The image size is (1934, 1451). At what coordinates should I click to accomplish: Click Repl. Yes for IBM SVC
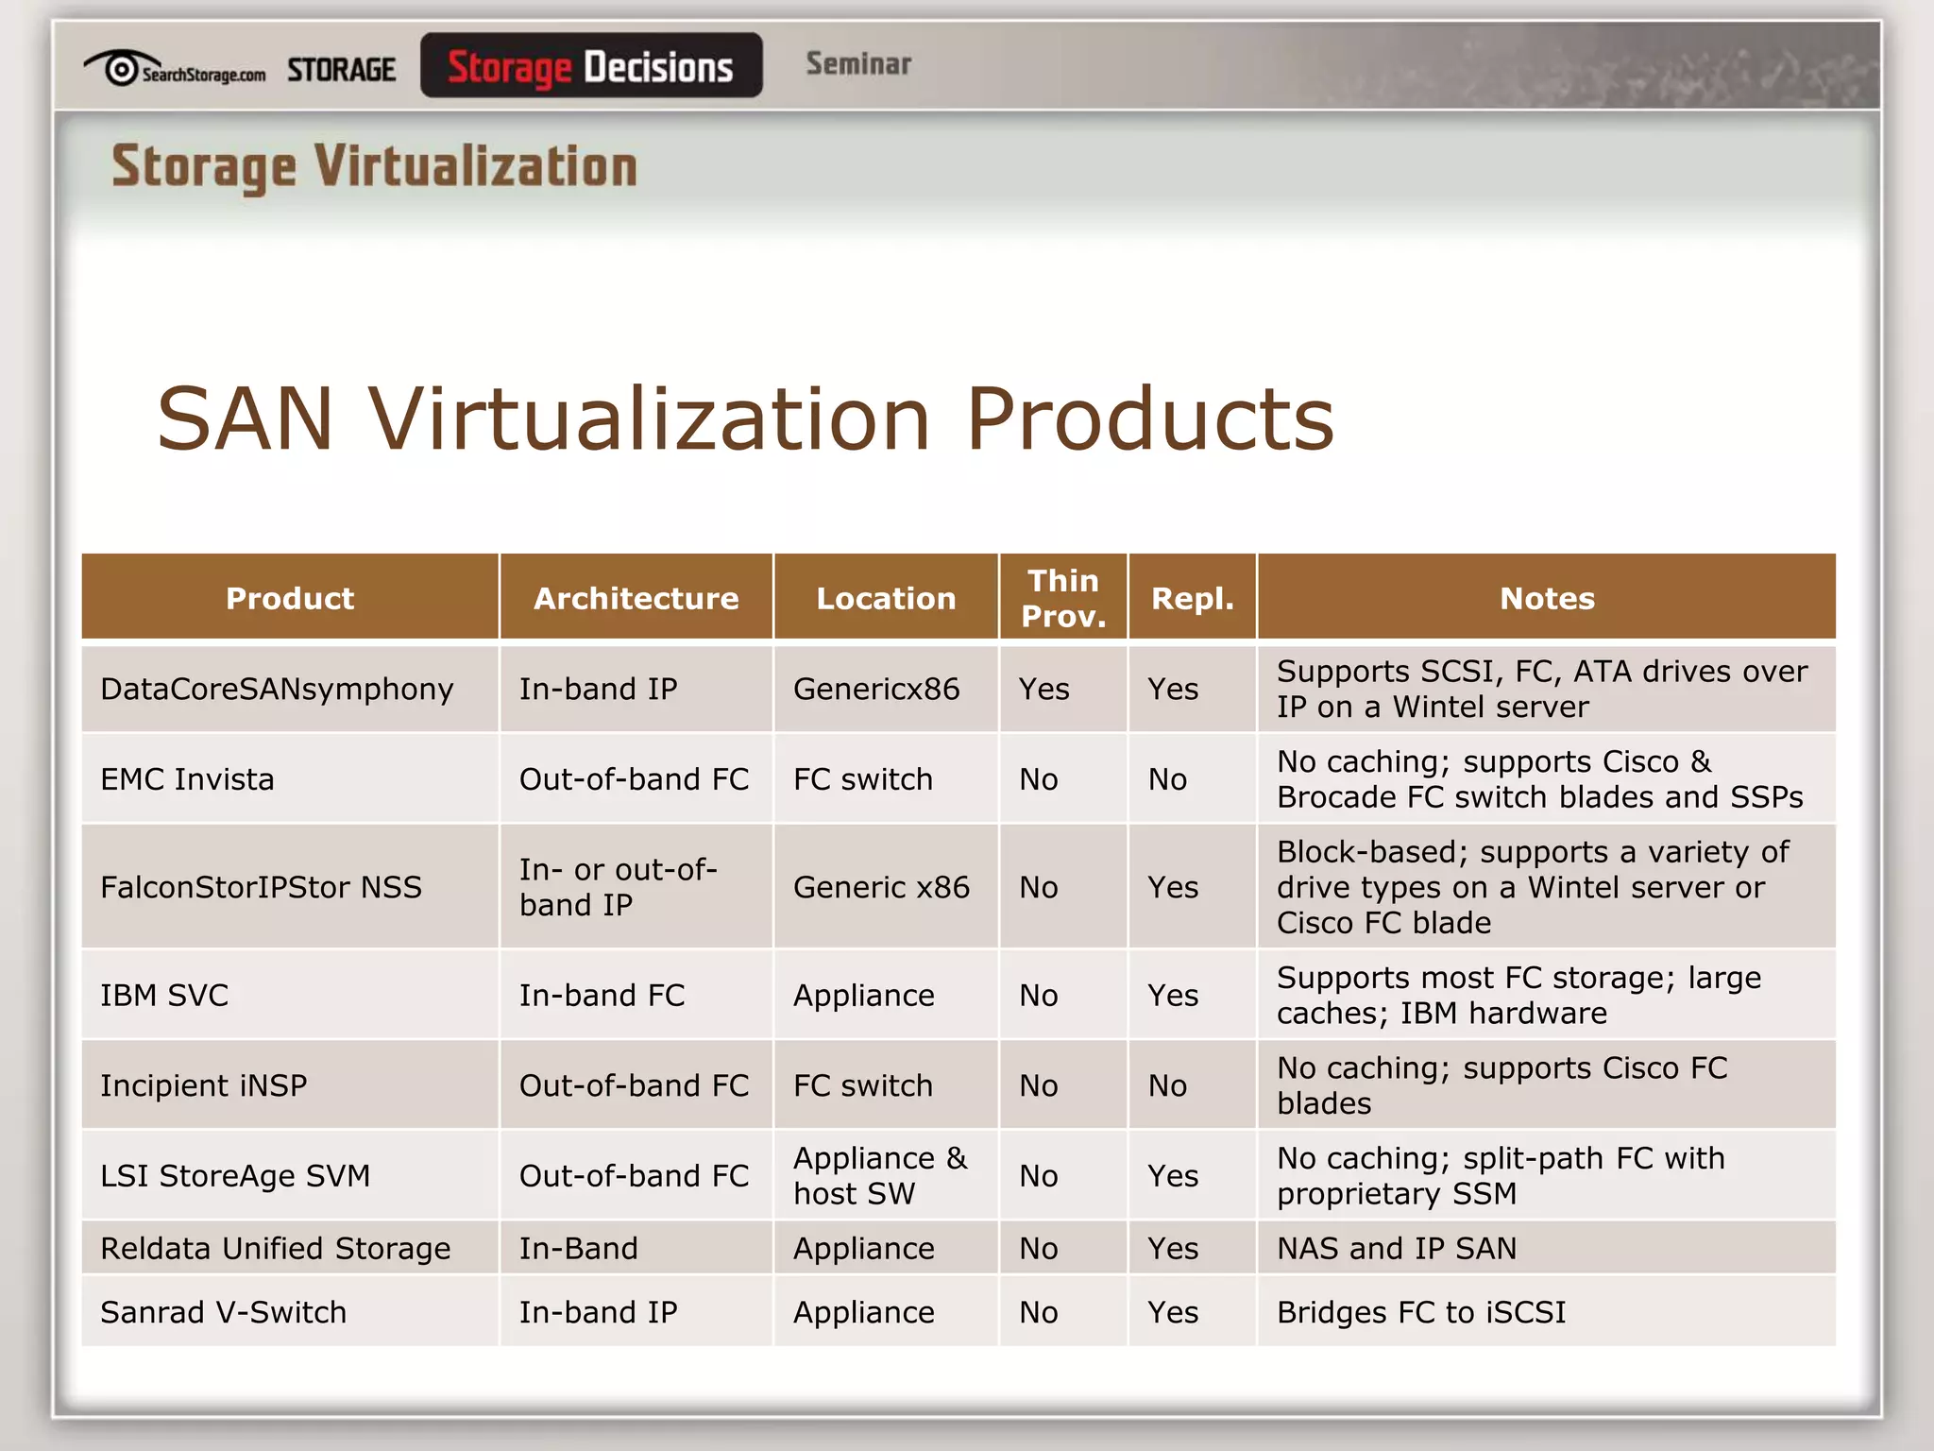coord(1193,995)
